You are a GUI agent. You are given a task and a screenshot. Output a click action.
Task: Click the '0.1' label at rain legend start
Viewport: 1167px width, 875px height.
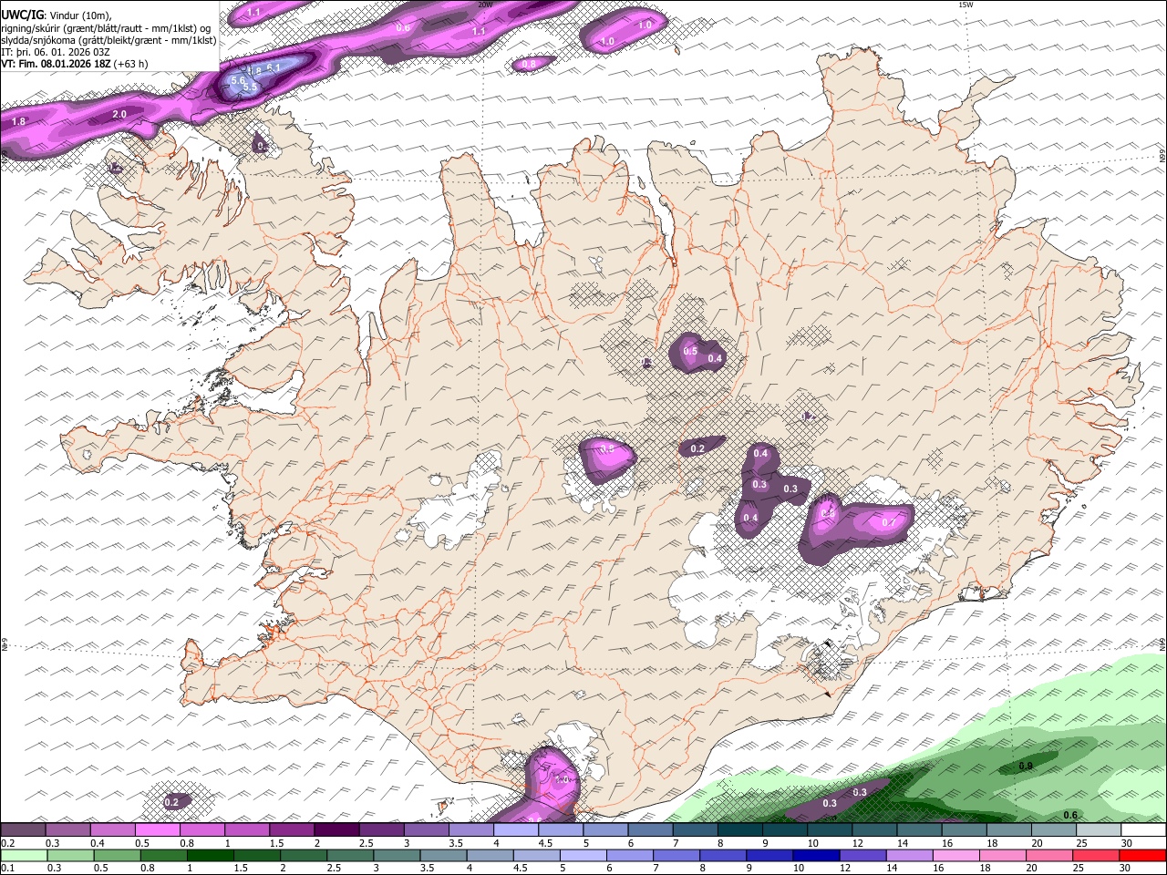[x=6, y=868]
